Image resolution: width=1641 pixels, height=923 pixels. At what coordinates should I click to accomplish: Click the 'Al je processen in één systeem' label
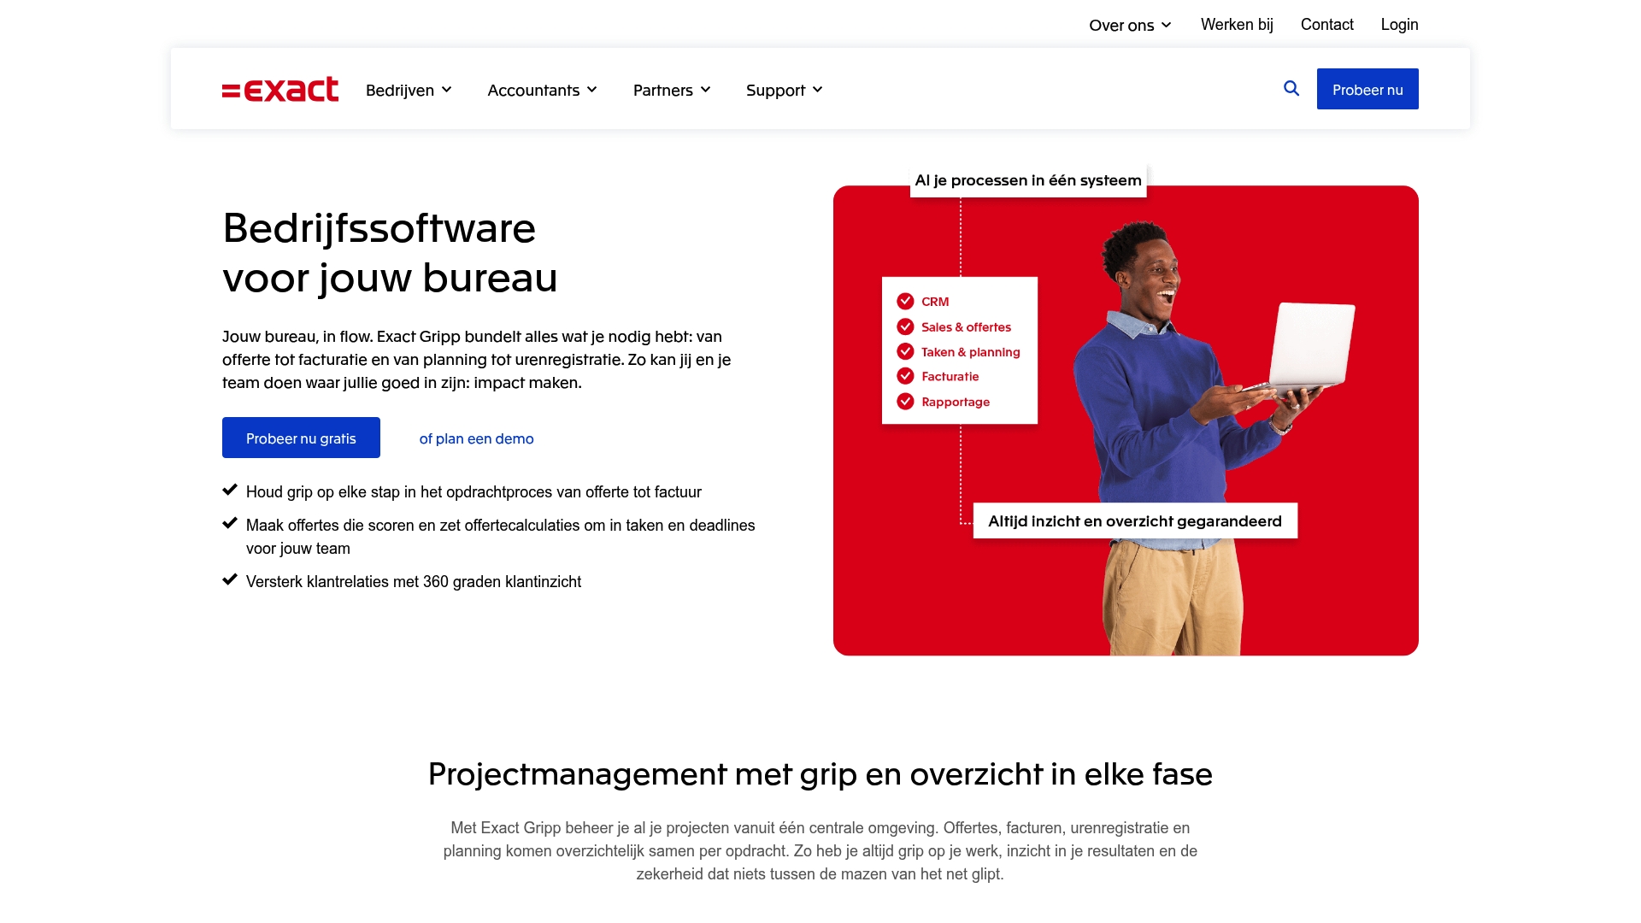pos(1027,180)
